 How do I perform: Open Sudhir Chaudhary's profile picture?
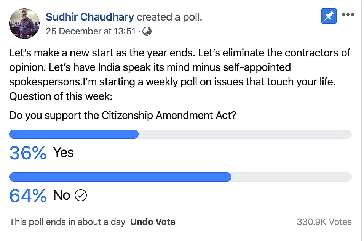pyautogui.click(x=24, y=23)
